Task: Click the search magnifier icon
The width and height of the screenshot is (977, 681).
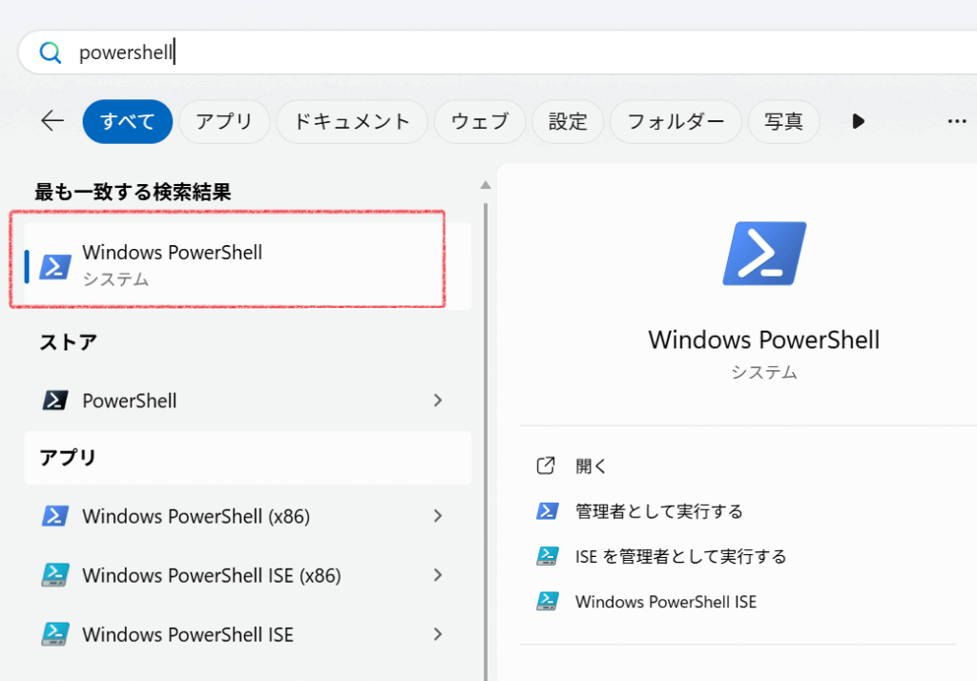Action: [x=50, y=52]
